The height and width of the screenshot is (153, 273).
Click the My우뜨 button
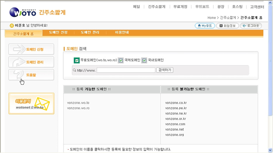click(205, 26)
